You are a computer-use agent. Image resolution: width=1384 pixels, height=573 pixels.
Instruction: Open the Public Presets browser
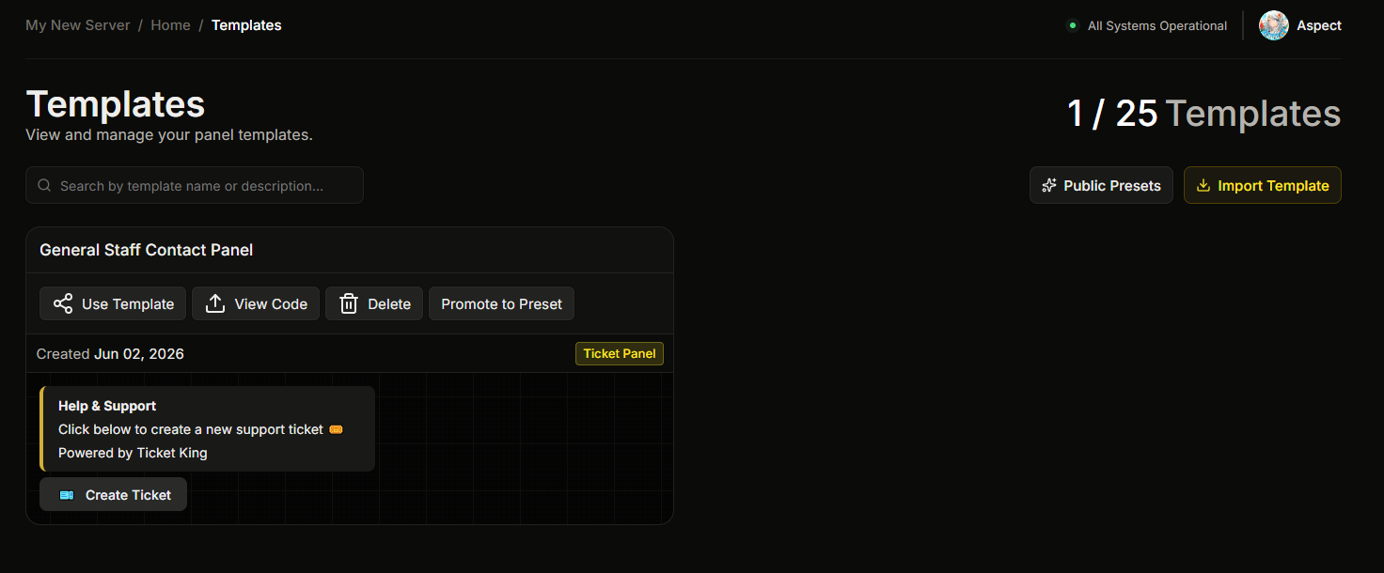tap(1101, 185)
